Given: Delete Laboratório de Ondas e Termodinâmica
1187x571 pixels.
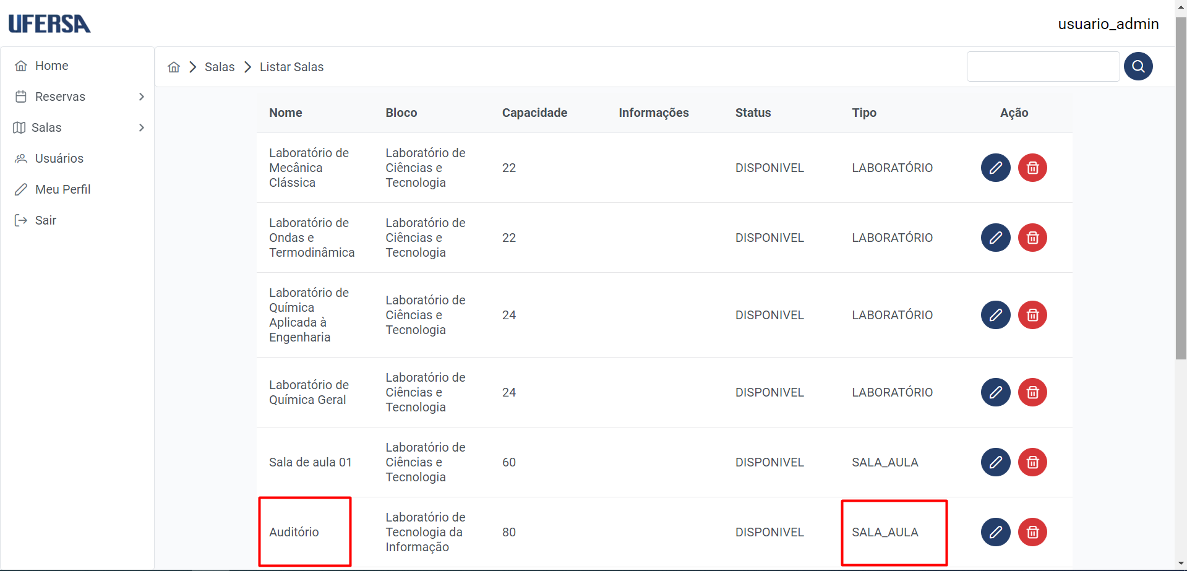Looking at the screenshot, I should point(1032,238).
